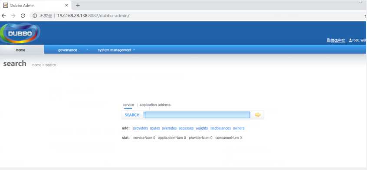Open the system.management menu
Viewport: 367px width, 170px height.
115,50
